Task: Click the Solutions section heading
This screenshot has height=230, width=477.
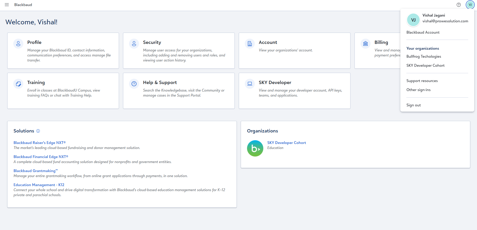Action: tap(24, 131)
